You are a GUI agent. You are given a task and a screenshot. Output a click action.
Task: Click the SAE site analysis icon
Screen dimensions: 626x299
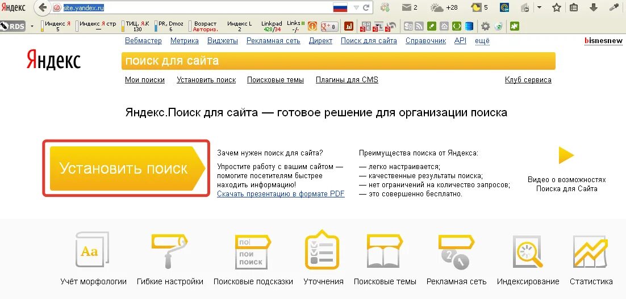click(x=365, y=26)
